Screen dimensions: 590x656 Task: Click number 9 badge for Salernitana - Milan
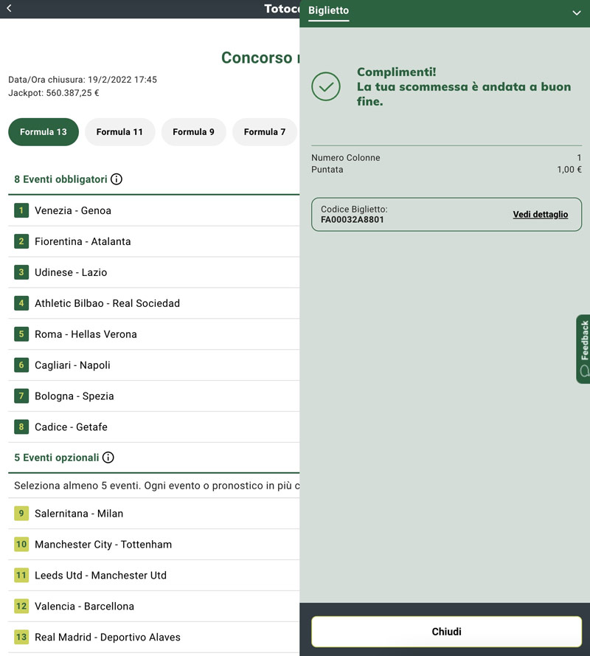click(x=21, y=514)
